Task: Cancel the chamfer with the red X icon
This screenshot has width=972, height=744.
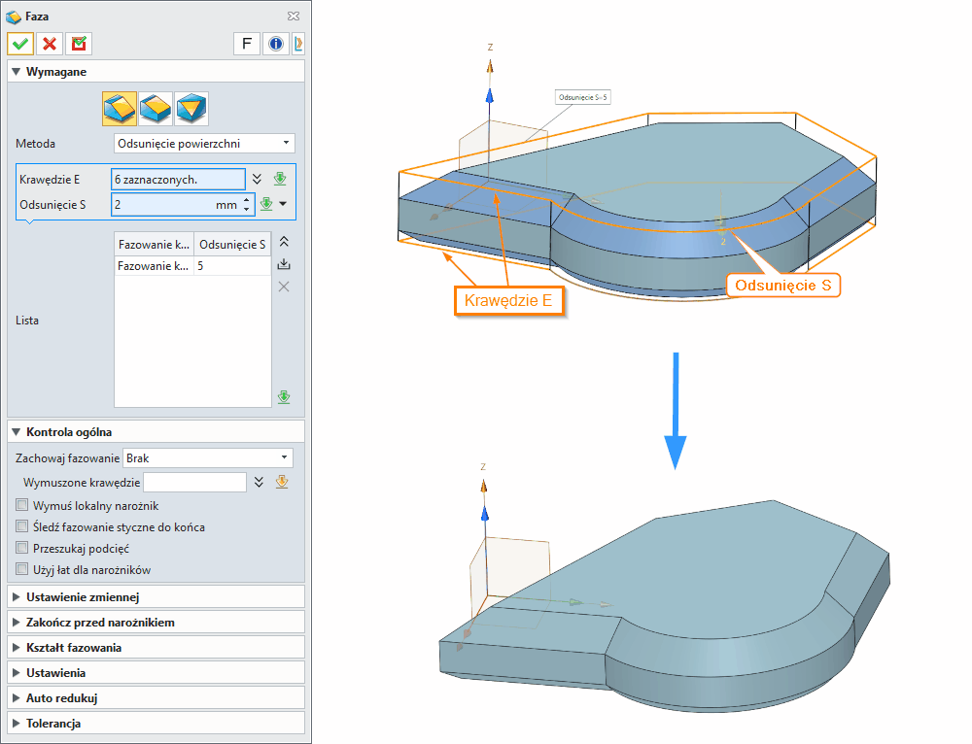Action: [x=49, y=44]
